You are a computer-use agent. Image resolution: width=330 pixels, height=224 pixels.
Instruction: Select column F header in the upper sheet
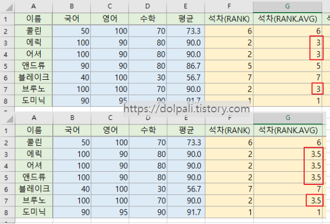(229, 7)
